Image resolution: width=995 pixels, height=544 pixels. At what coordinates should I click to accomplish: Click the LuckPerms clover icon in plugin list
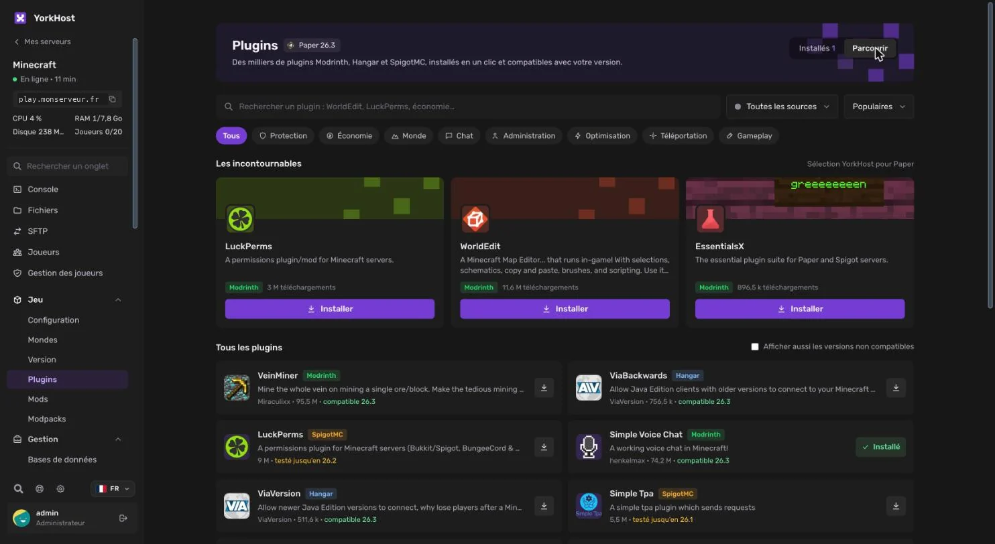237,447
